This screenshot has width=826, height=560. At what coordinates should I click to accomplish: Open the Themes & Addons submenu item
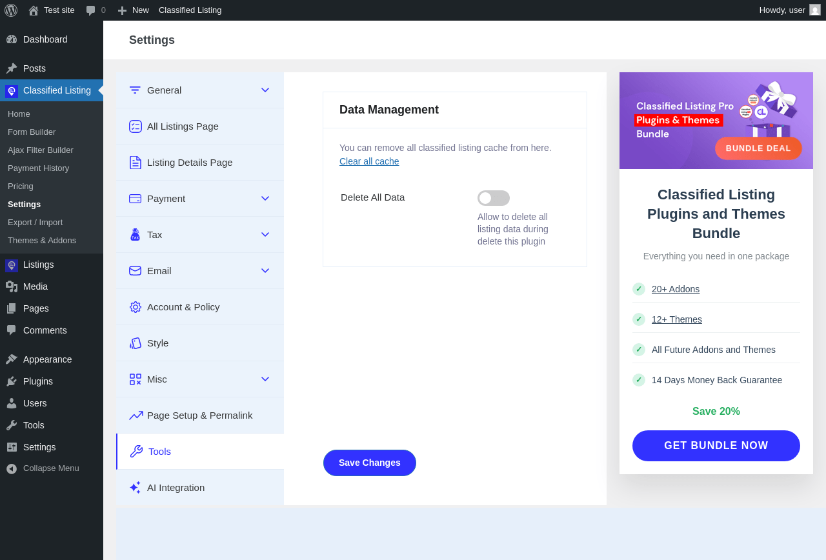coord(52,241)
